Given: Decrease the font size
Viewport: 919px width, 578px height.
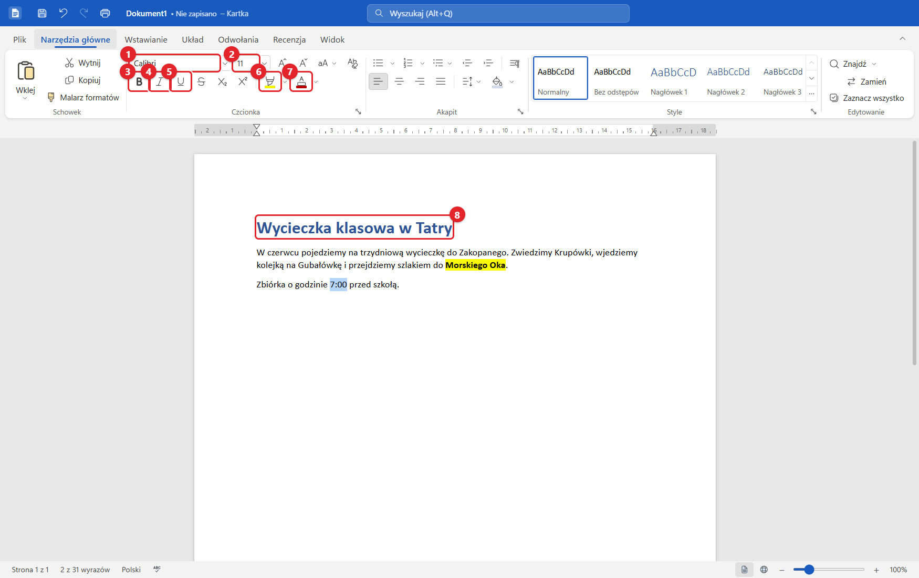Looking at the screenshot, I should point(303,63).
